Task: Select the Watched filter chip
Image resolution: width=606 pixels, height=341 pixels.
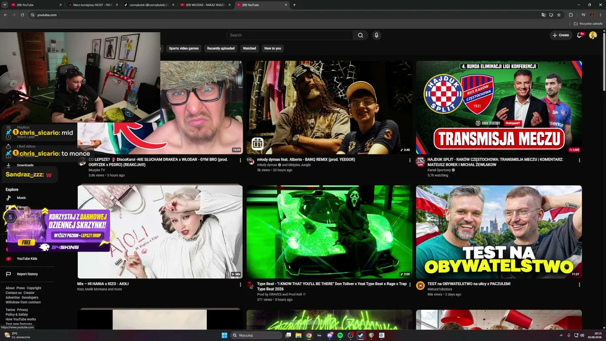Action: (x=250, y=48)
